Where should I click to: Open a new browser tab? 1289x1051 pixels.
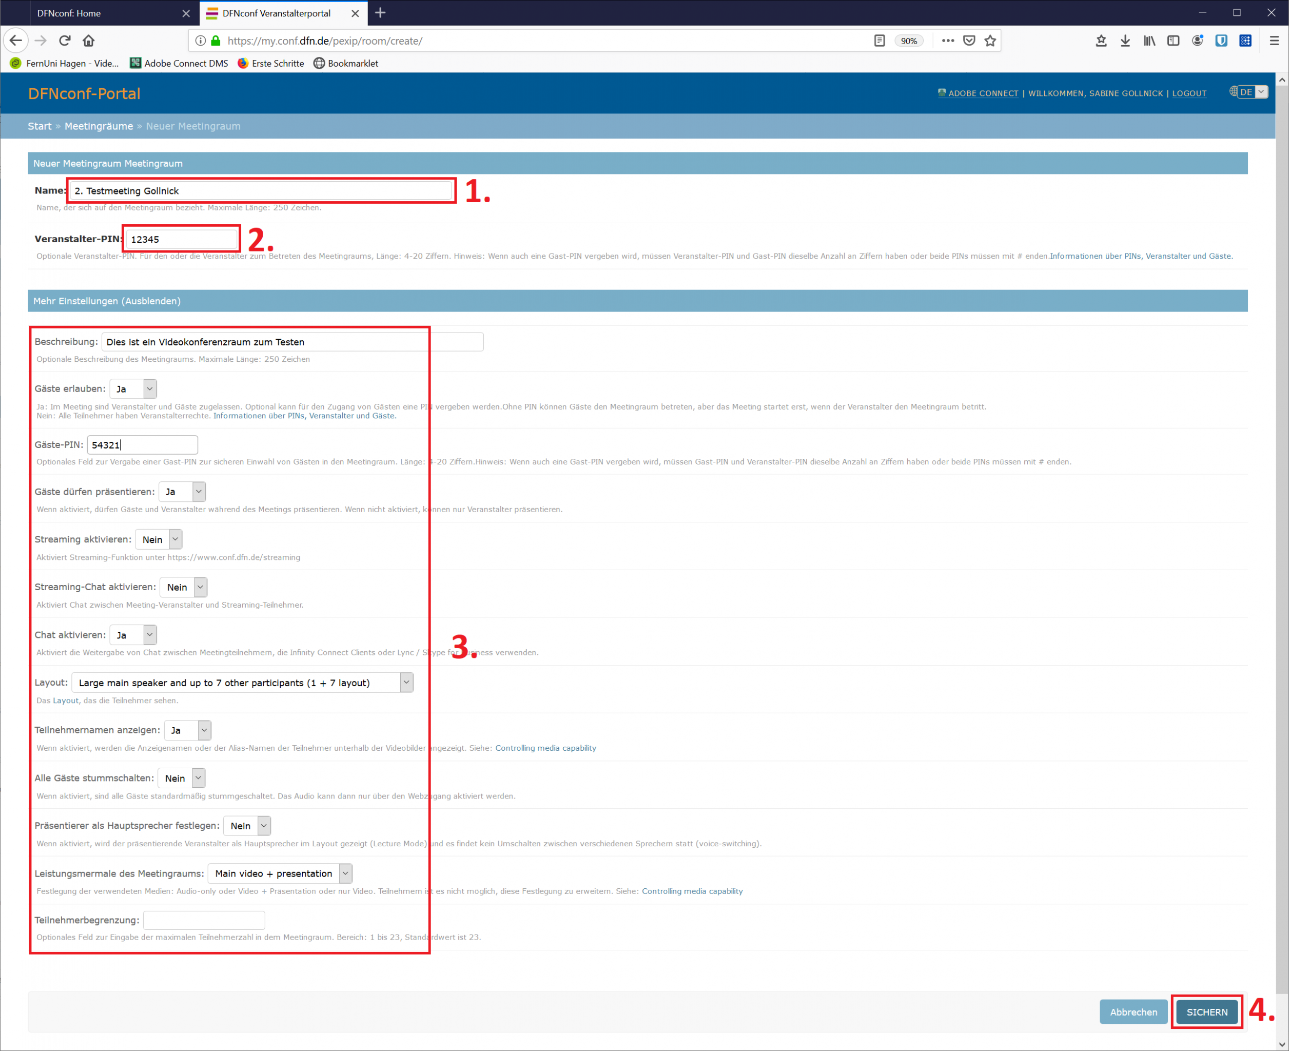[x=380, y=13]
